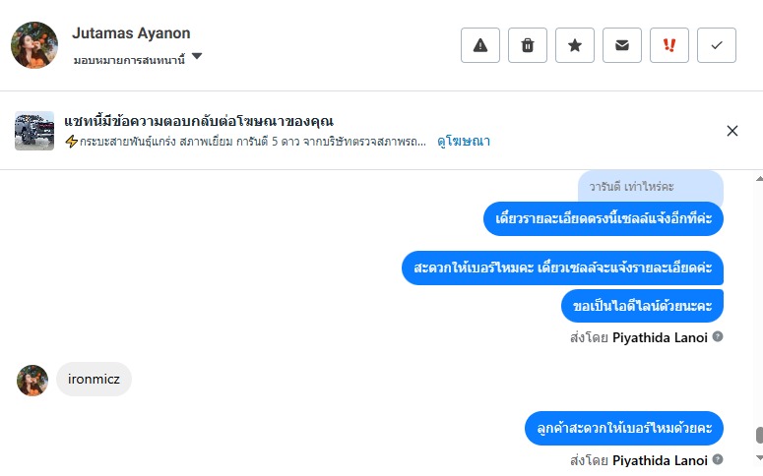
Task: Click the ironmicz message bubble
Action: point(94,380)
